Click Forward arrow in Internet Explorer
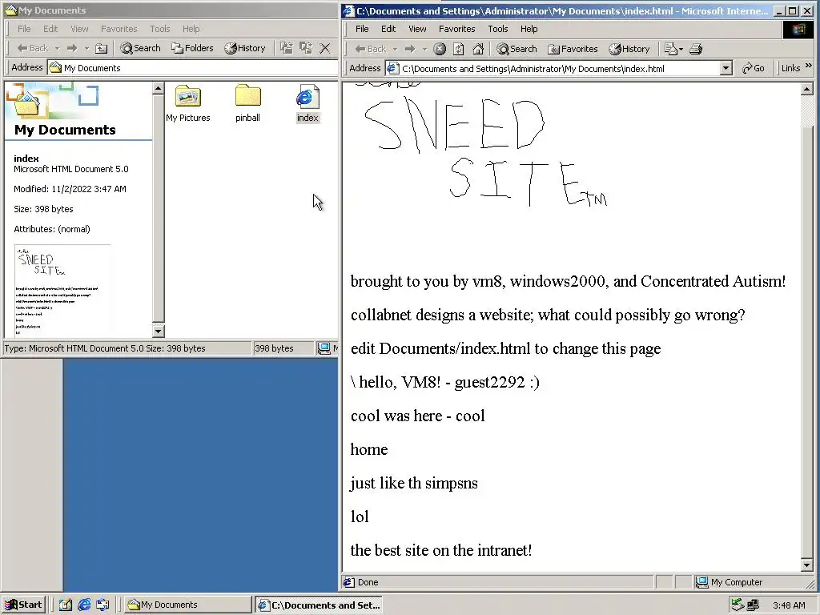The height and width of the screenshot is (615, 820). [410, 49]
